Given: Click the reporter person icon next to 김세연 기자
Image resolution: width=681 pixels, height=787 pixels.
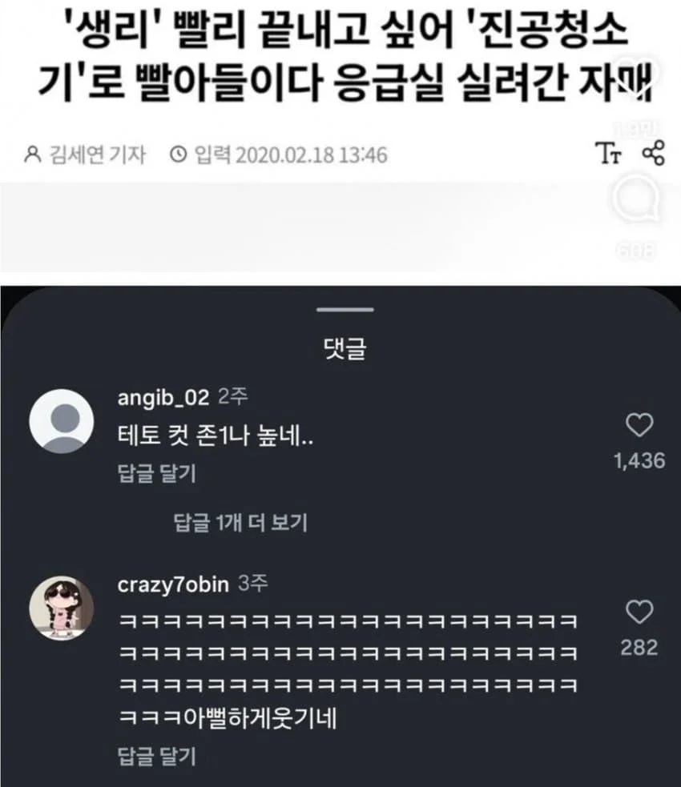Looking at the screenshot, I should [x=33, y=154].
